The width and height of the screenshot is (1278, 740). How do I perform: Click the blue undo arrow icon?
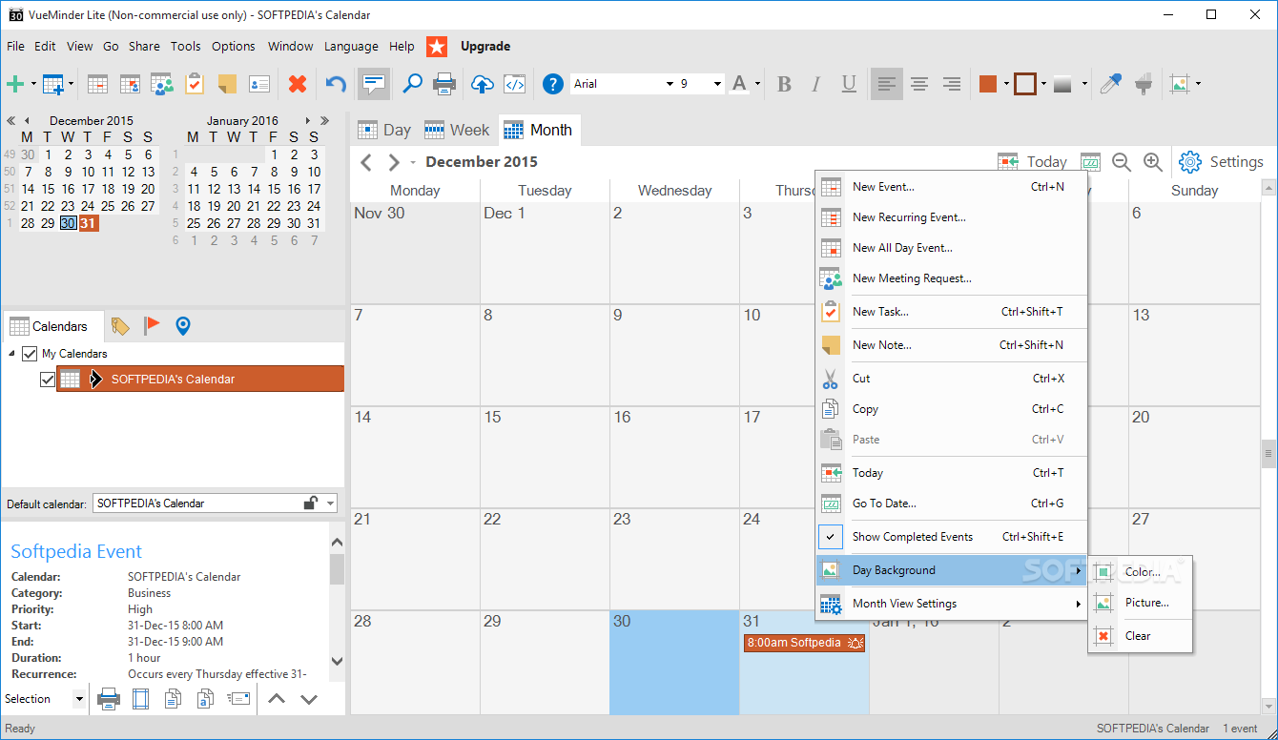coord(336,84)
